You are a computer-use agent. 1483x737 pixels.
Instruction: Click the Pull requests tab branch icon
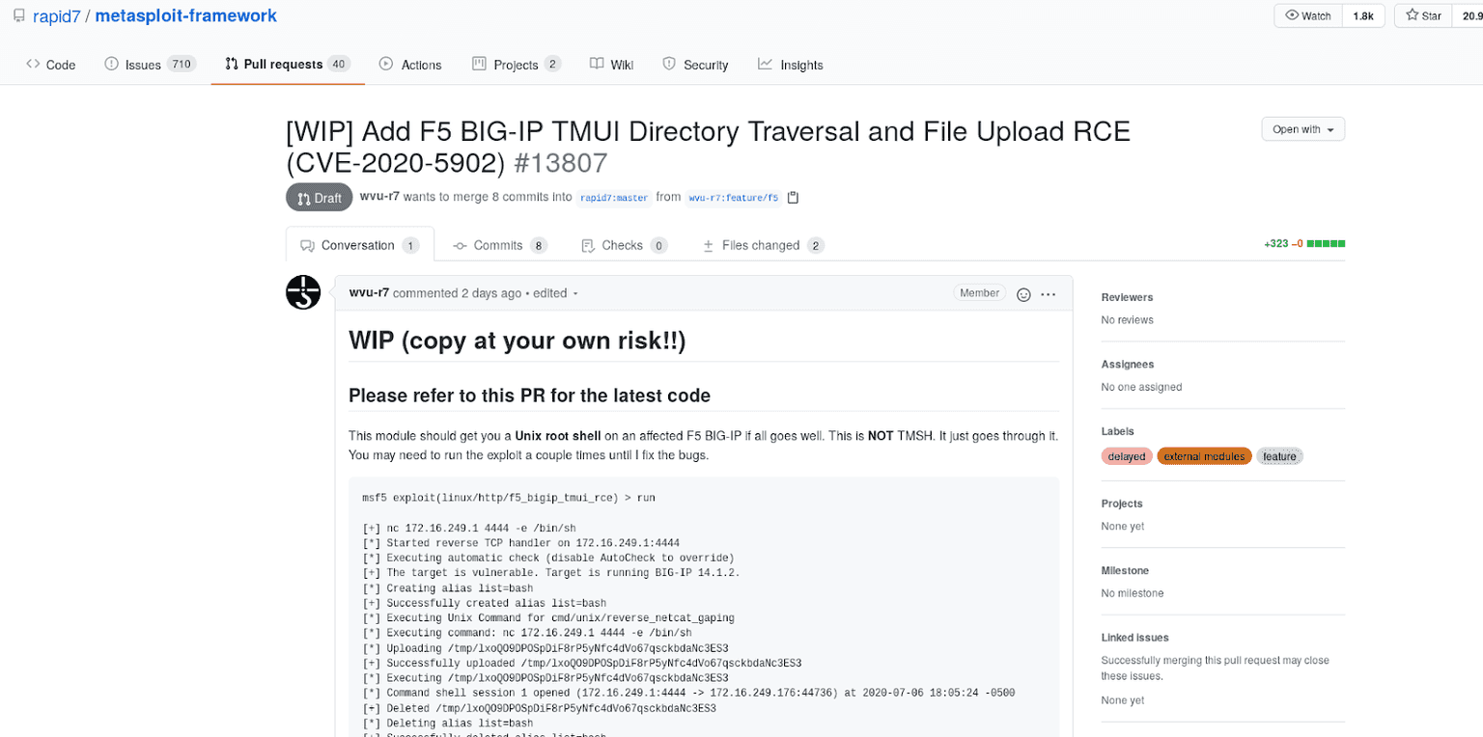tap(232, 65)
